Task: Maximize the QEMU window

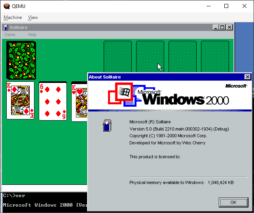Action: [x=226, y=6]
